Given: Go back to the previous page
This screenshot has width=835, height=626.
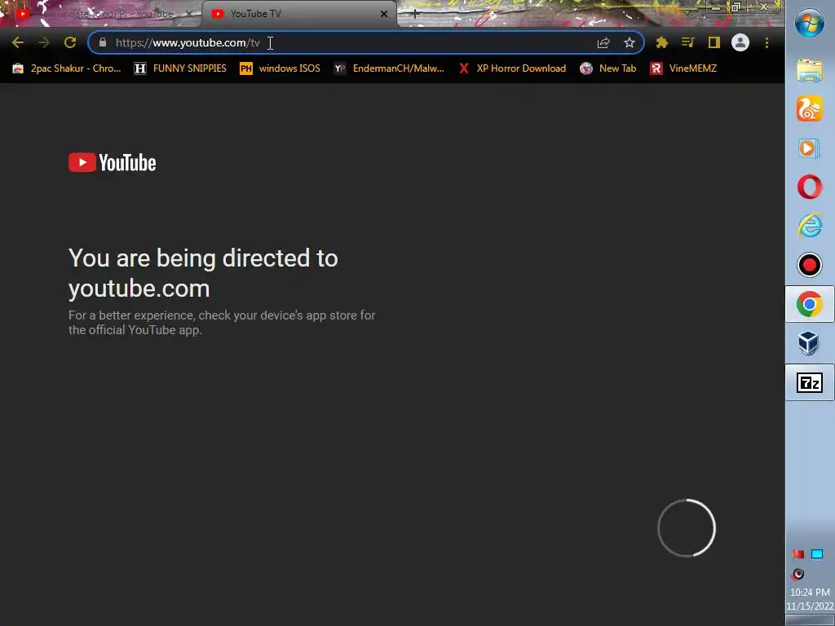Looking at the screenshot, I should pos(18,42).
